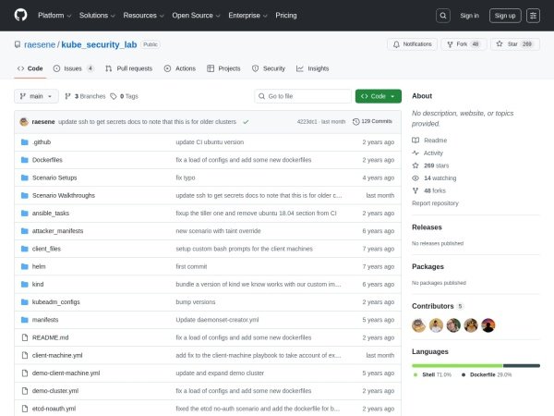Image resolution: width=554 pixels, height=416 pixels.
Task: Open first contributor avatar
Action: point(418,325)
